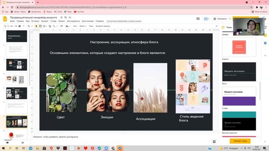Open Zoom app in taskbar

coord(106,148)
